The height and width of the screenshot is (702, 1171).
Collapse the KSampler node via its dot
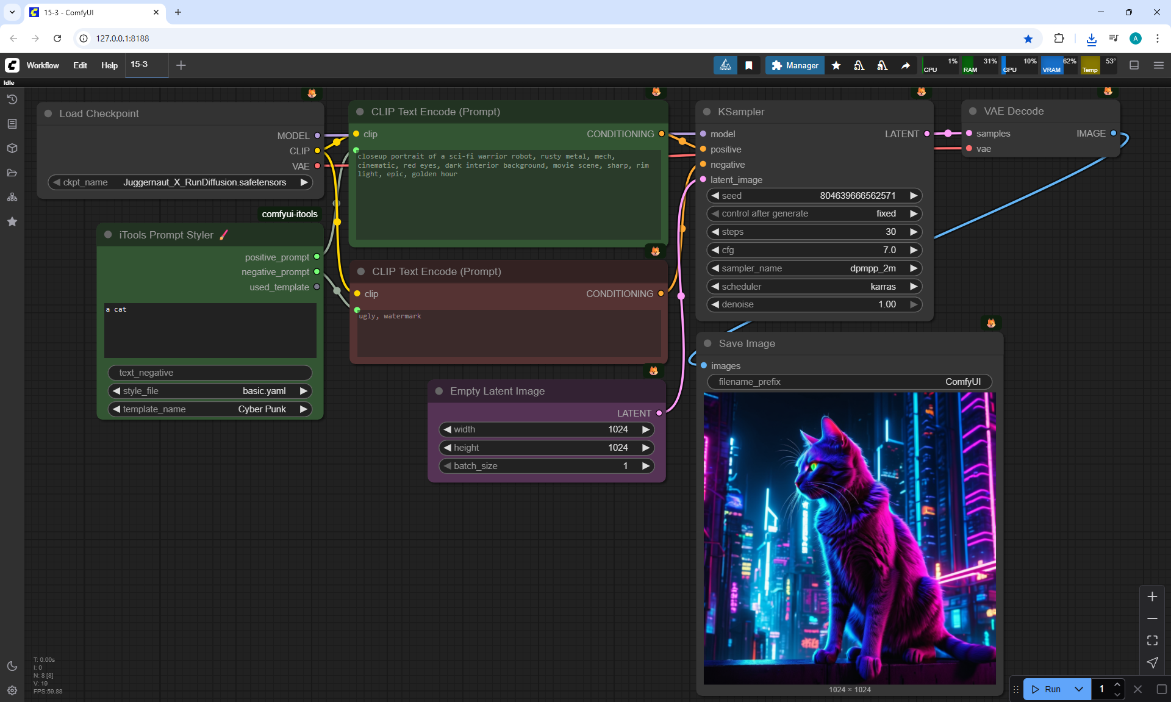[x=707, y=112]
